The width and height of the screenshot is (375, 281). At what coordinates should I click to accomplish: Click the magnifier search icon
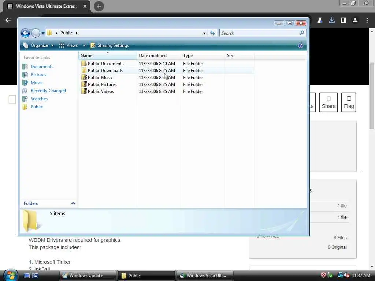pyautogui.click(x=302, y=33)
